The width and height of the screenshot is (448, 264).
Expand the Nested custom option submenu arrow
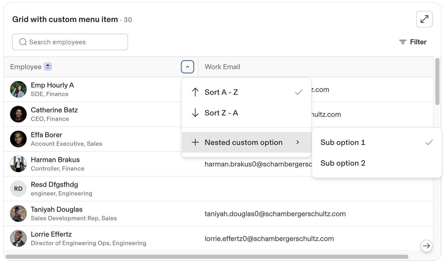(x=298, y=142)
